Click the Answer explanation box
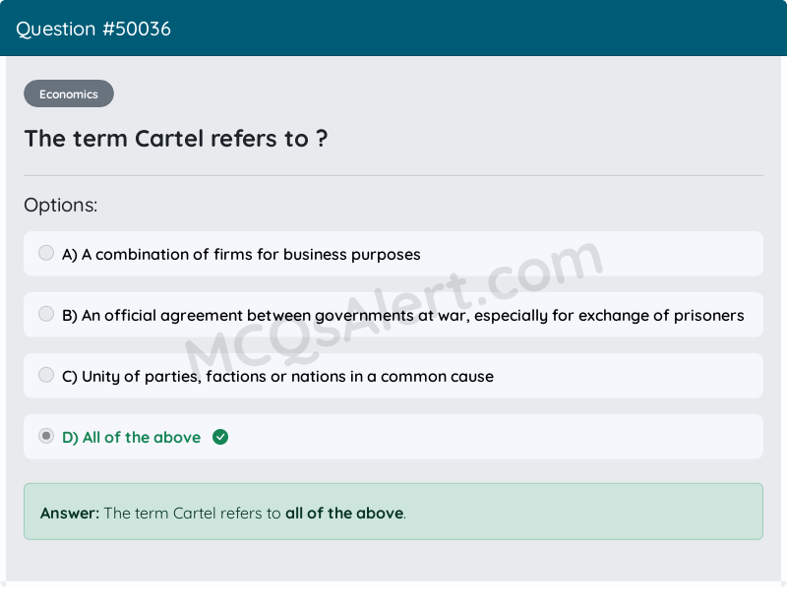The height and width of the screenshot is (611, 787). (393, 511)
